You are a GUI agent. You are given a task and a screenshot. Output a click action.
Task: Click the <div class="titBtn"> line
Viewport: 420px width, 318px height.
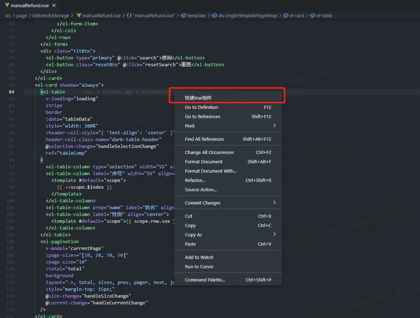pyautogui.click(x=68, y=51)
